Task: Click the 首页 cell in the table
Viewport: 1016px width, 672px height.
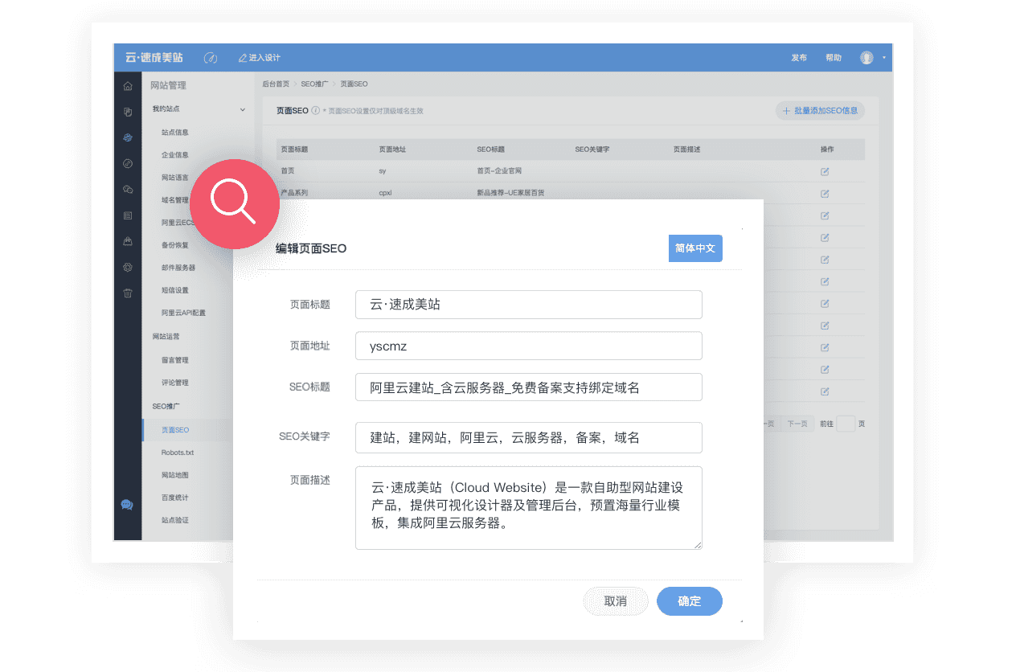Action: [x=288, y=171]
